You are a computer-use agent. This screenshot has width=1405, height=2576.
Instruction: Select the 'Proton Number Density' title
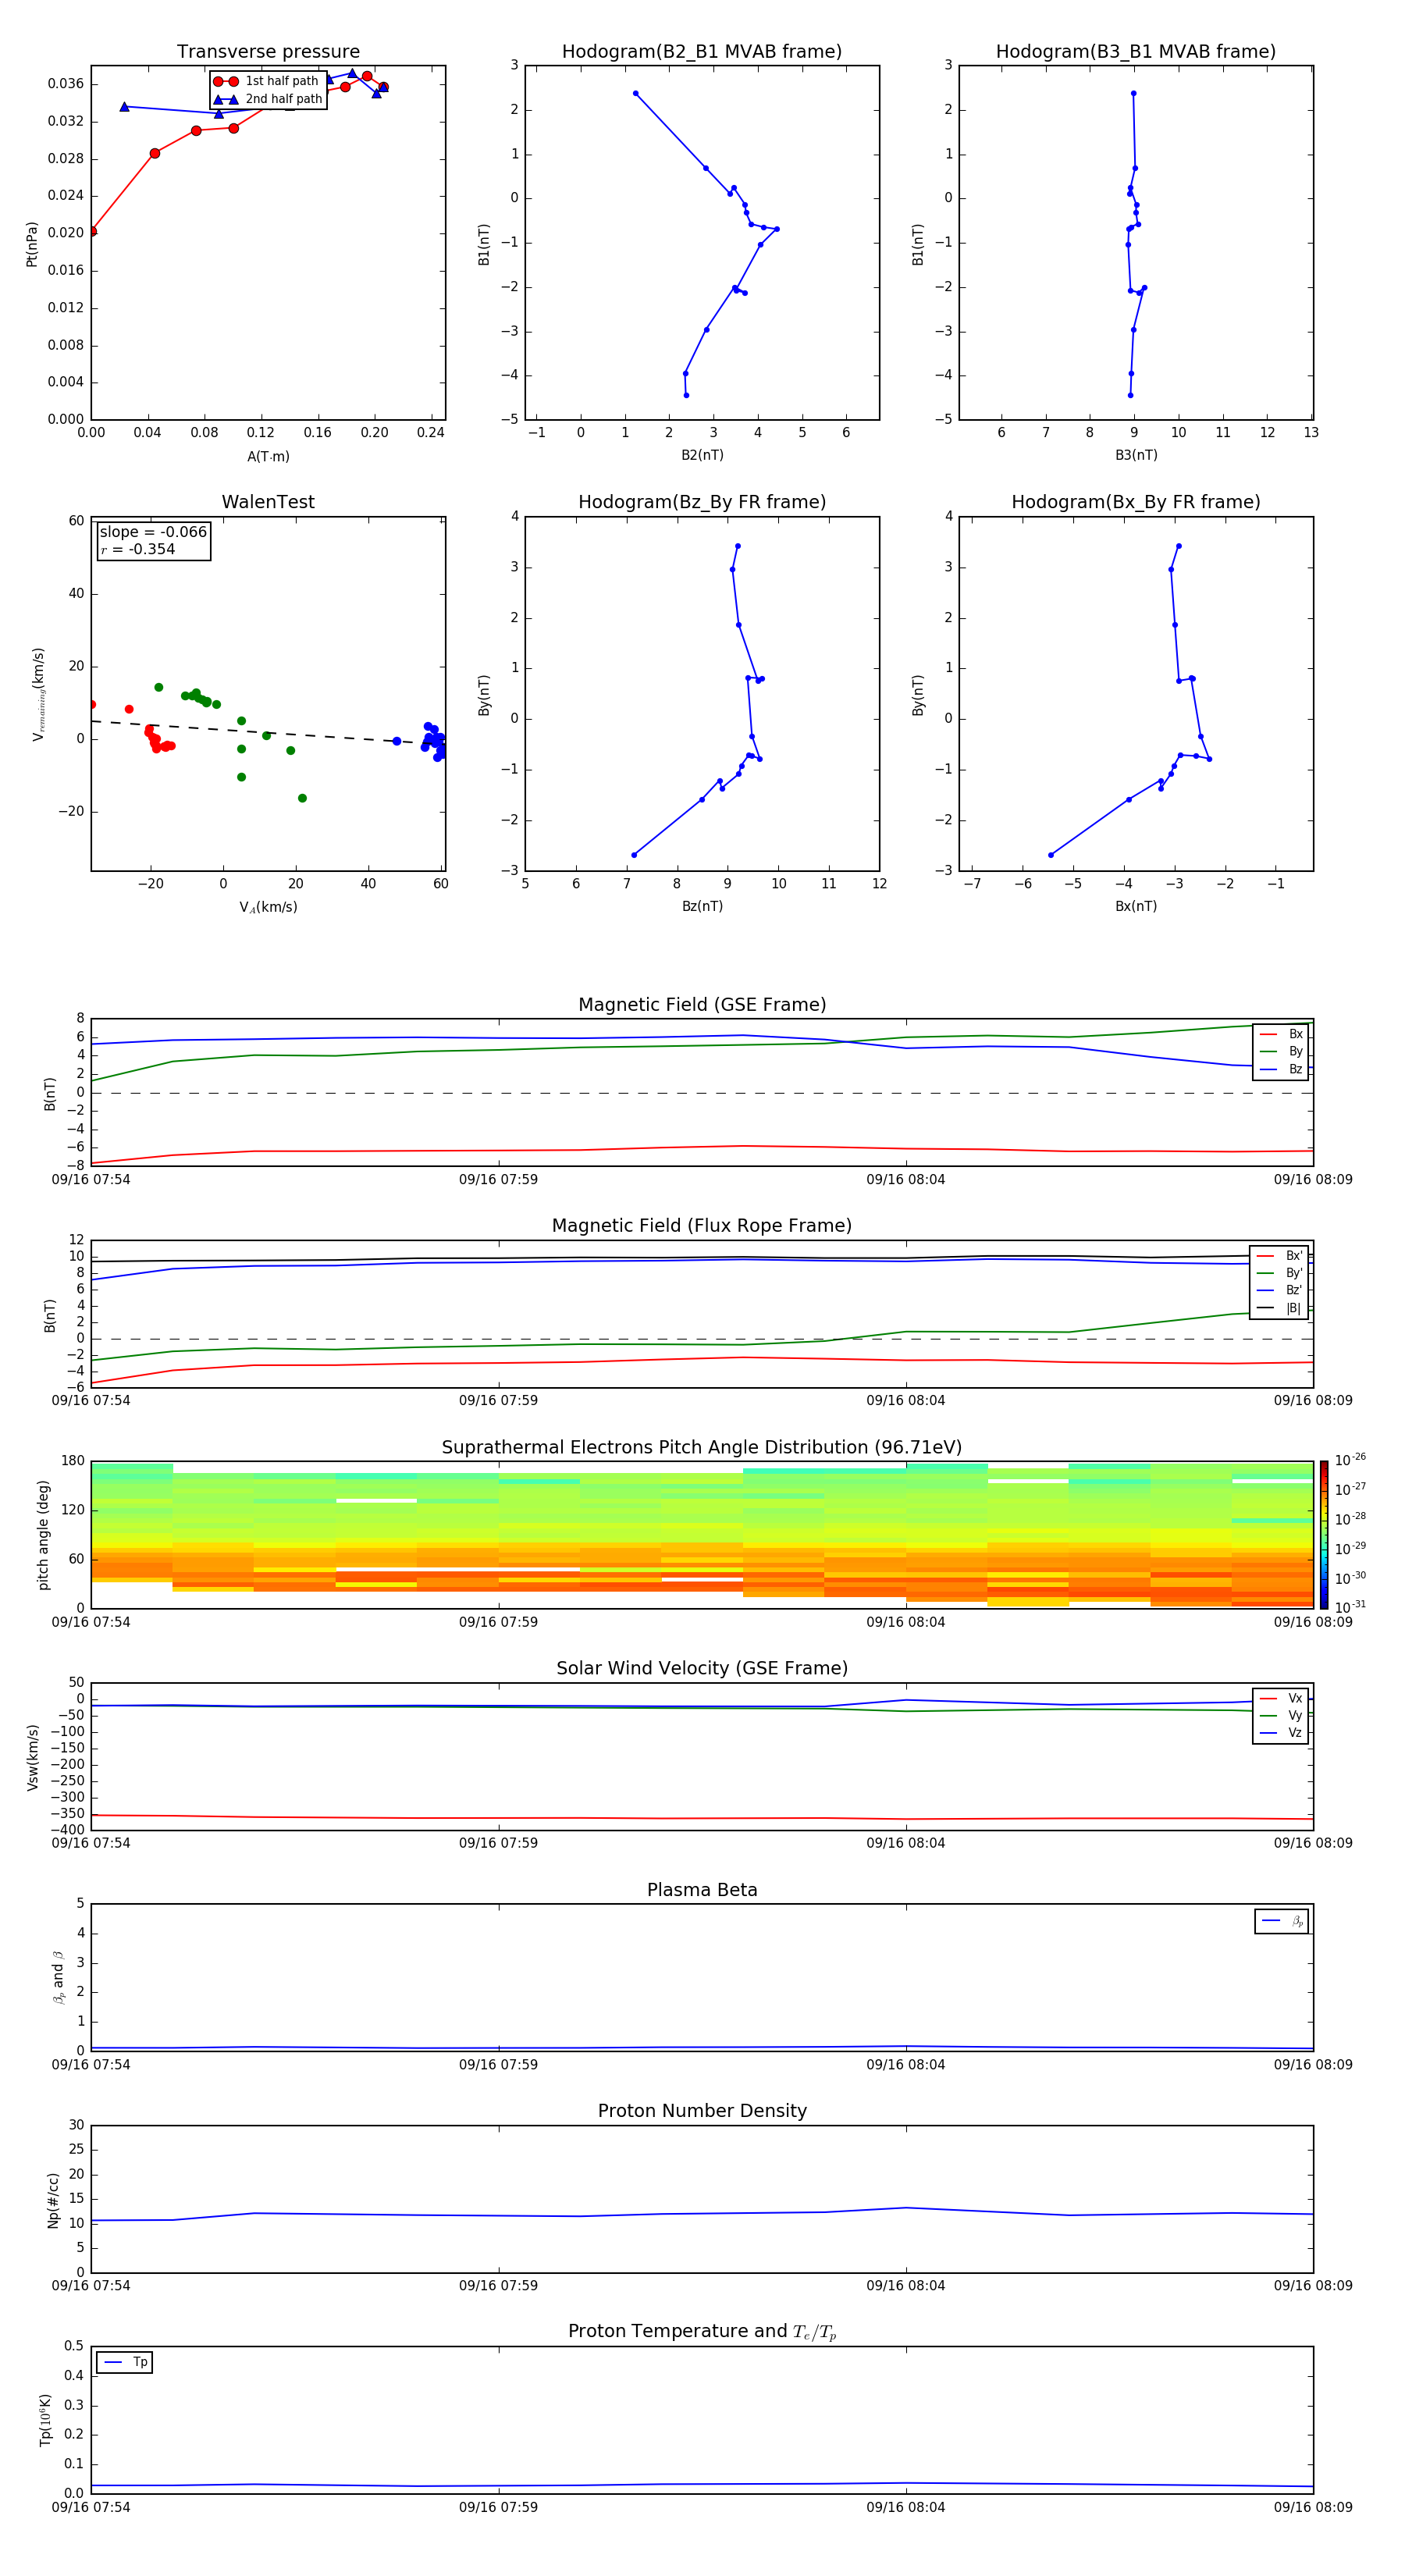click(702, 2111)
